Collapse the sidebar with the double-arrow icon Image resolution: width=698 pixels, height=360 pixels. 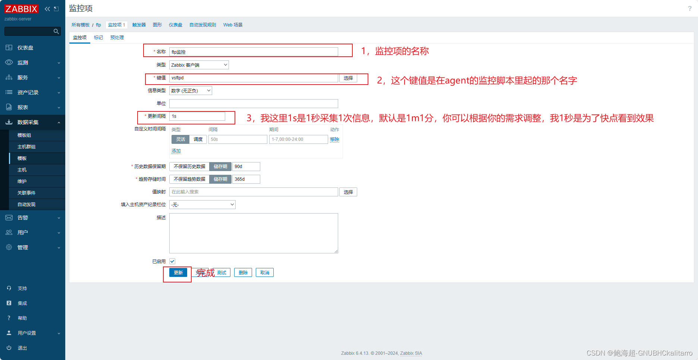pos(47,9)
